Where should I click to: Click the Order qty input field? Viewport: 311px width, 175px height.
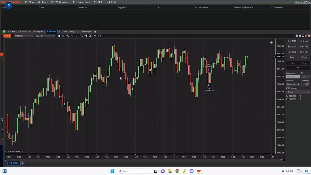[303, 84]
